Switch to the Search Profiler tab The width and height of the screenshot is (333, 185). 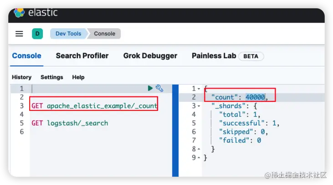pyautogui.click(x=82, y=56)
